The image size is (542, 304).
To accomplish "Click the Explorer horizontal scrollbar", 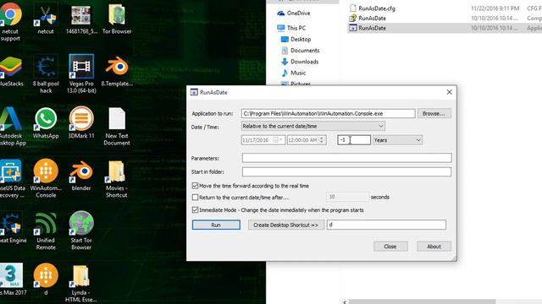I will click(422, 301).
